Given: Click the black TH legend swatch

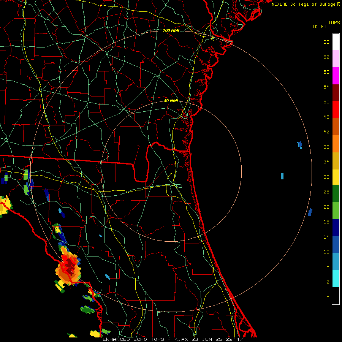Looking at the screenshot, I should click(336, 296).
